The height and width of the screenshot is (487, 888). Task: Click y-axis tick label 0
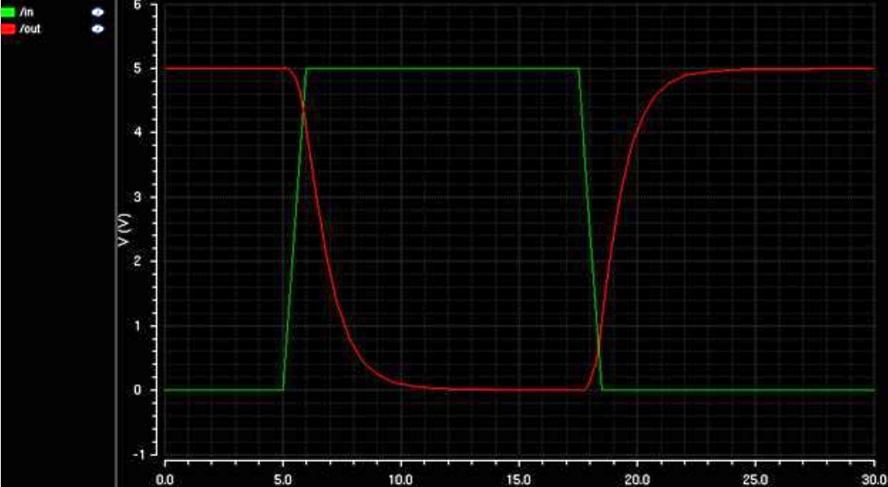[136, 390]
